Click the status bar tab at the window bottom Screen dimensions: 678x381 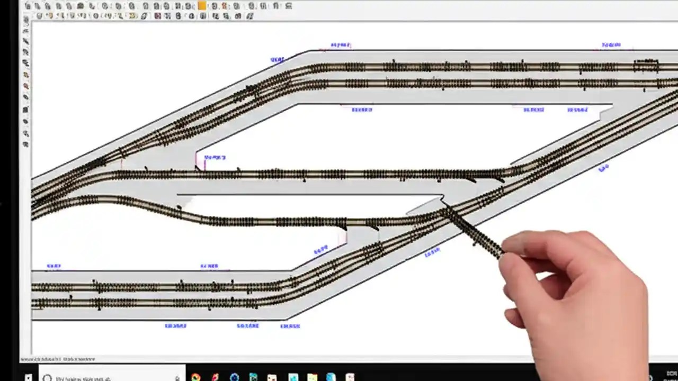pos(53,358)
